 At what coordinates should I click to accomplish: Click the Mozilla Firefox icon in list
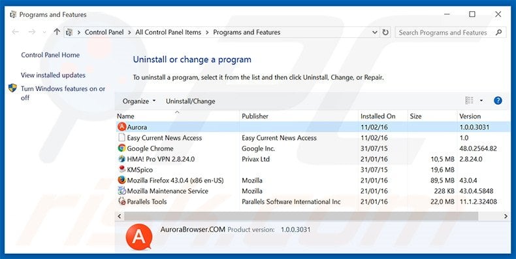point(121,181)
